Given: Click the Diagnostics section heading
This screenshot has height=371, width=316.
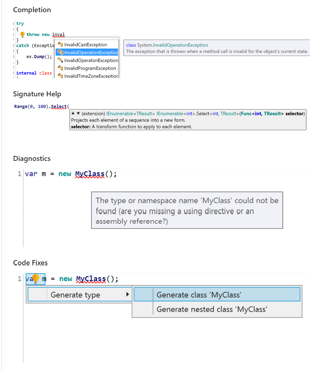Looking at the screenshot, I should coord(32,158).
